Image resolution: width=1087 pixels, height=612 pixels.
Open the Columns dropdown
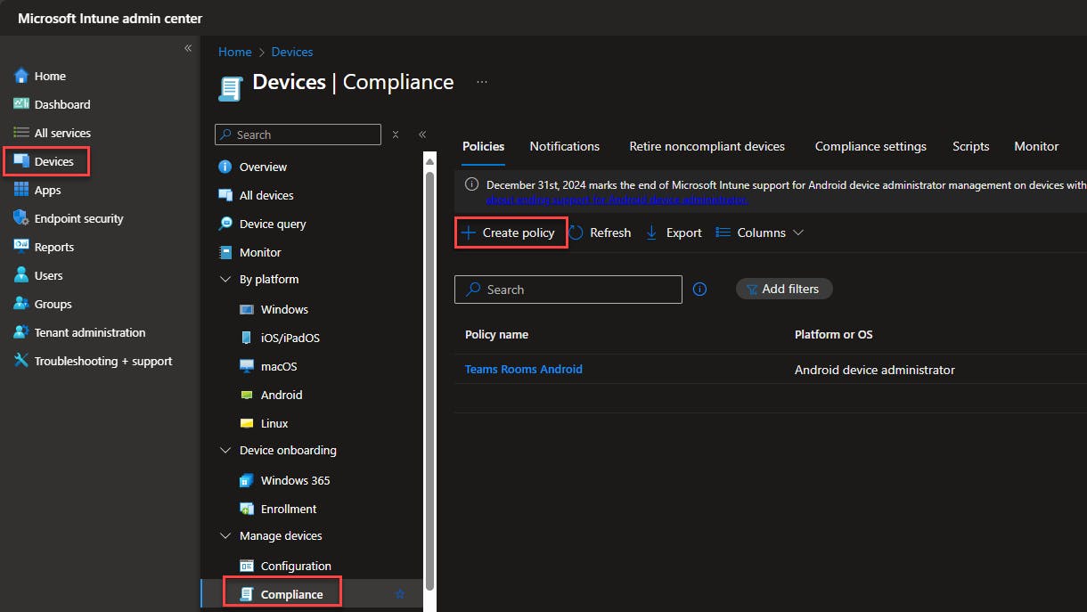tap(760, 233)
